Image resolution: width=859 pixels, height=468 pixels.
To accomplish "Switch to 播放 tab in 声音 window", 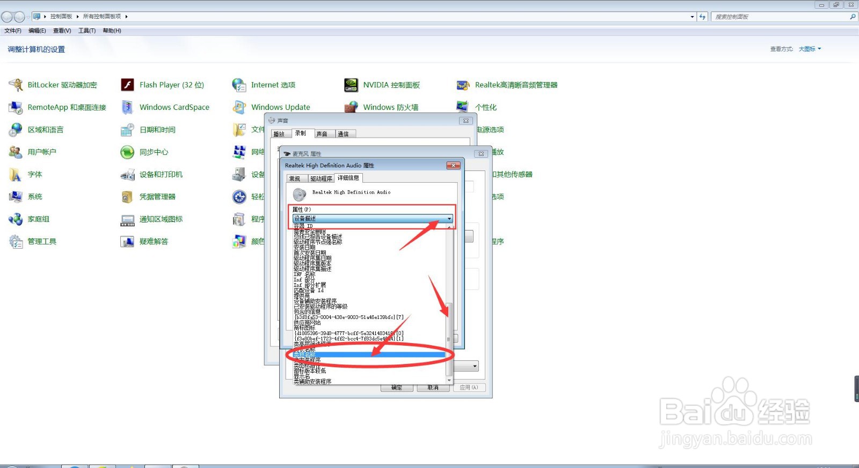I will pos(280,134).
